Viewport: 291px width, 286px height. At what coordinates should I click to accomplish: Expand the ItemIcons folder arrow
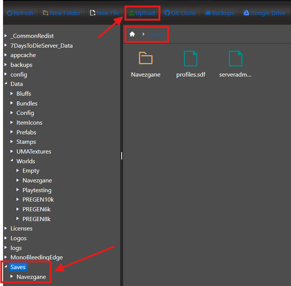(x=12, y=122)
